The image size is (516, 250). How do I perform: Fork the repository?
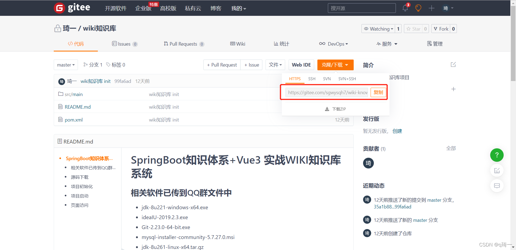pyautogui.click(x=441, y=29)
